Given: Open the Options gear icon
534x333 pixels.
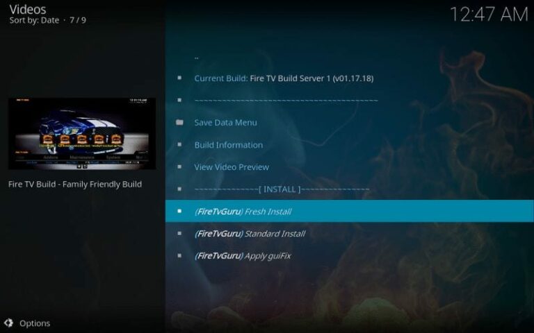Looking at the screenshot, I should pyautogui.click(x=8, y=323).
